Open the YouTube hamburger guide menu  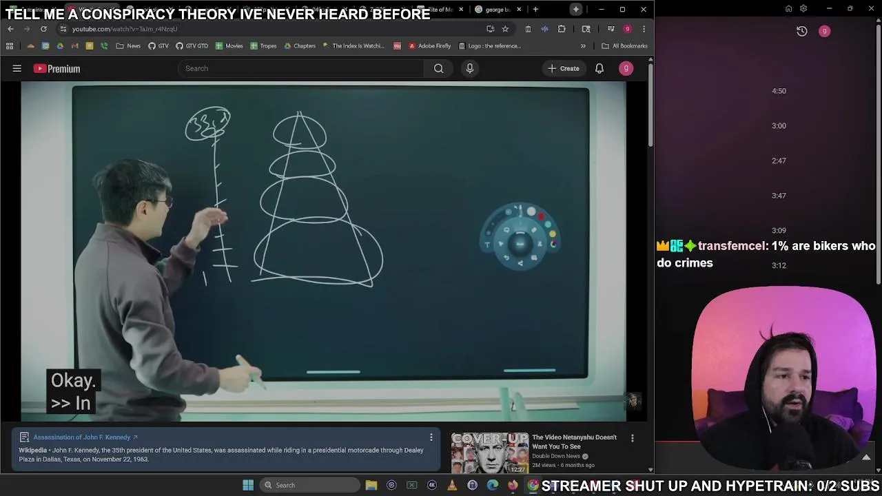tap(17, 68)
